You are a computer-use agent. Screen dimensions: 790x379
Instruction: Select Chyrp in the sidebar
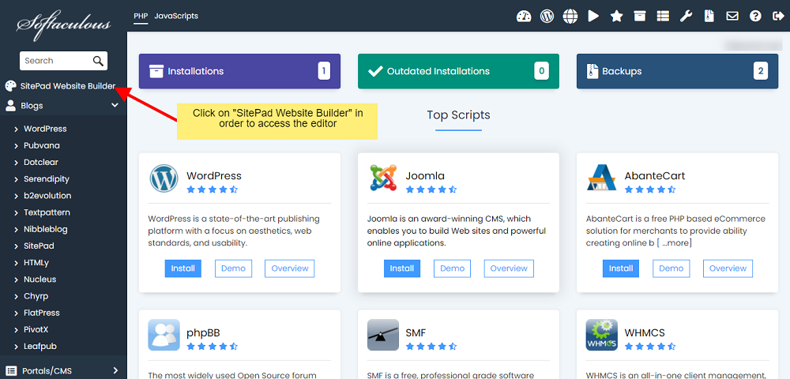[36, 296]
